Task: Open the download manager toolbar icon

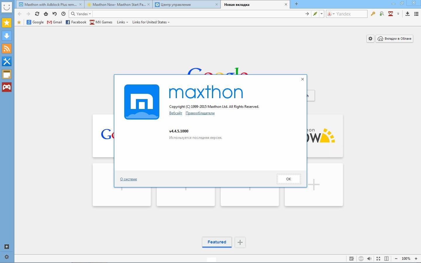Action: tap(408, 14)
